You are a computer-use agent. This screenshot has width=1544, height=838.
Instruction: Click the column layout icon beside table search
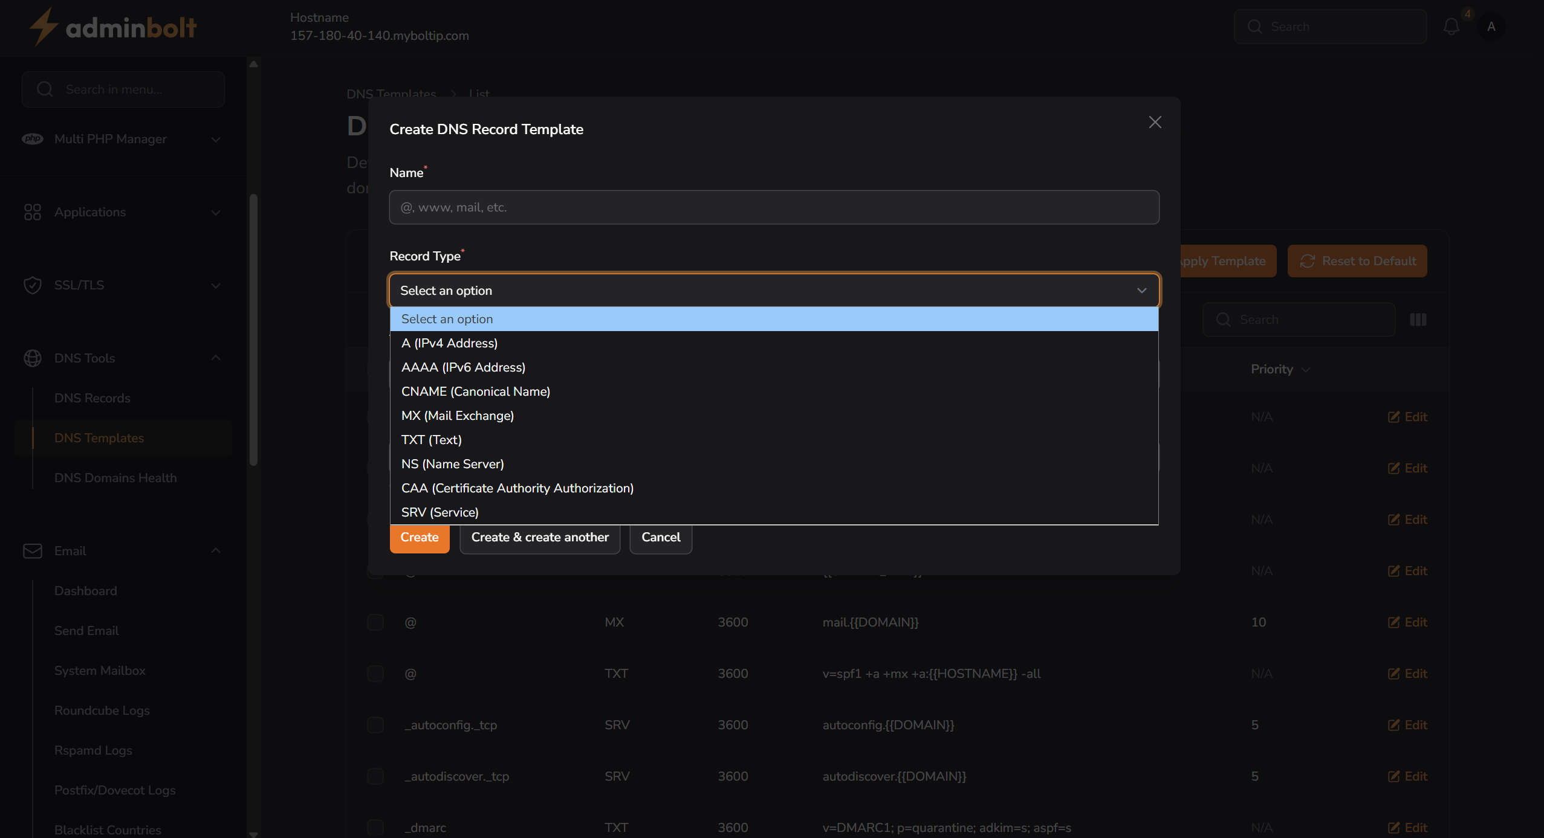(x=1418, y=319)
